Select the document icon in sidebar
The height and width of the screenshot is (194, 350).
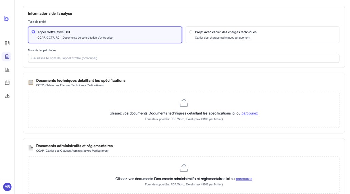point(7,56)
